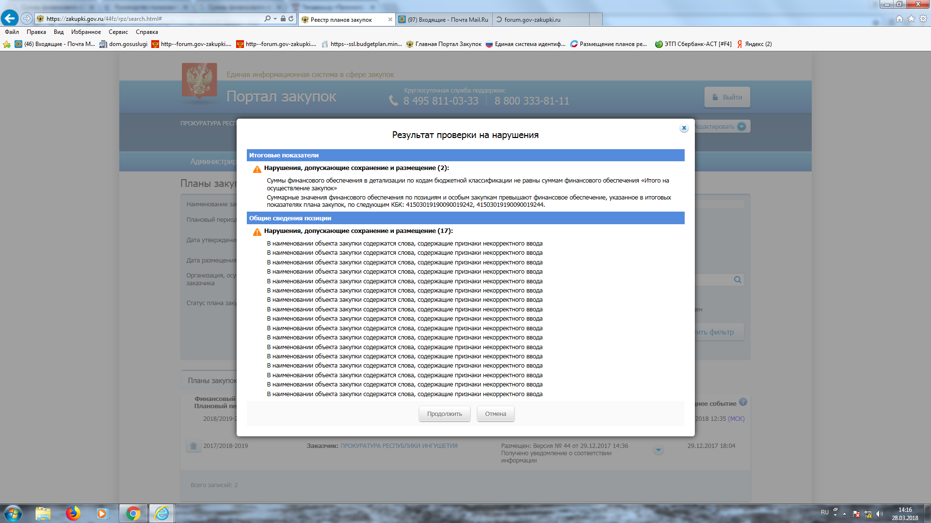Image resolution: width=931 pixels, height=523 pixels.
Task: Click the address bar refresh icon
Action: (291, 19)
